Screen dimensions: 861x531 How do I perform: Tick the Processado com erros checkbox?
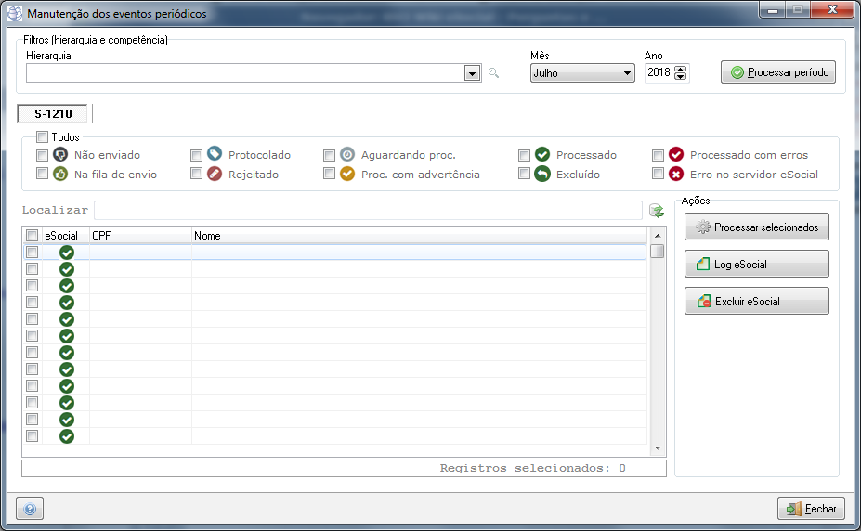658,155
